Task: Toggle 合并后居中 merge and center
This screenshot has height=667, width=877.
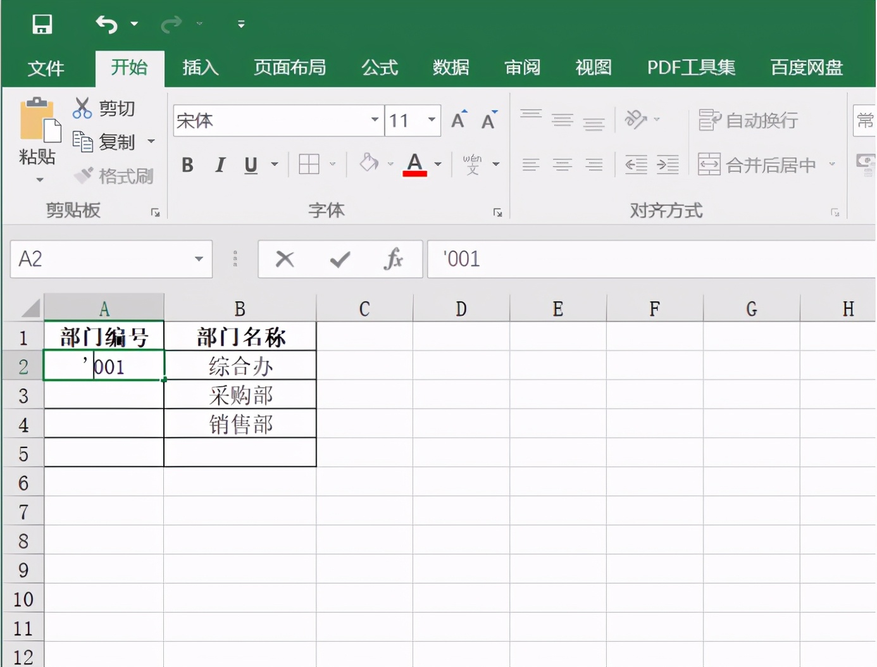Action: coord(756,164)
